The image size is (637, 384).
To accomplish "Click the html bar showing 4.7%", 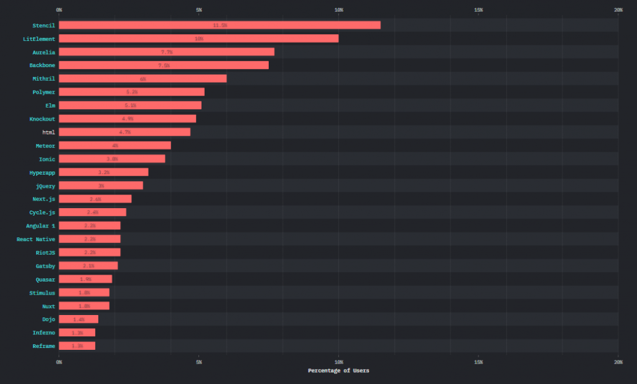I will point(124,132).
